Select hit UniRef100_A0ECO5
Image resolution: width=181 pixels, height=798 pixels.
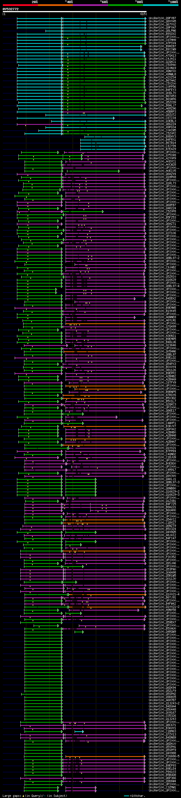[162, 171]
